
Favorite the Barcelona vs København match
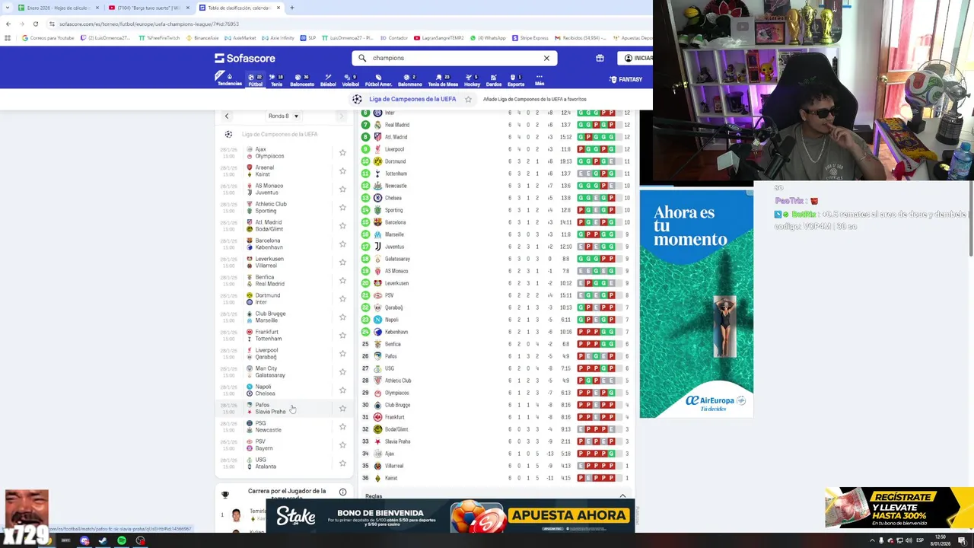(342, 244)
